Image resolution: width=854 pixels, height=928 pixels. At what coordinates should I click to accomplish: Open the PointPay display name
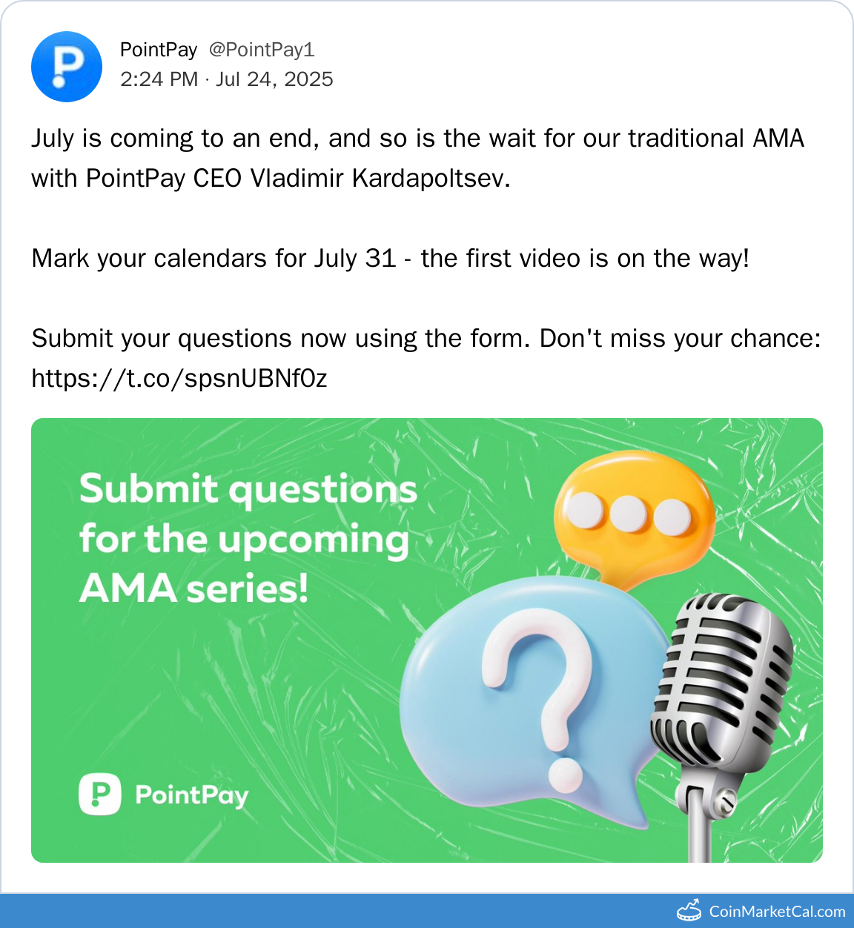pos(159,50)
